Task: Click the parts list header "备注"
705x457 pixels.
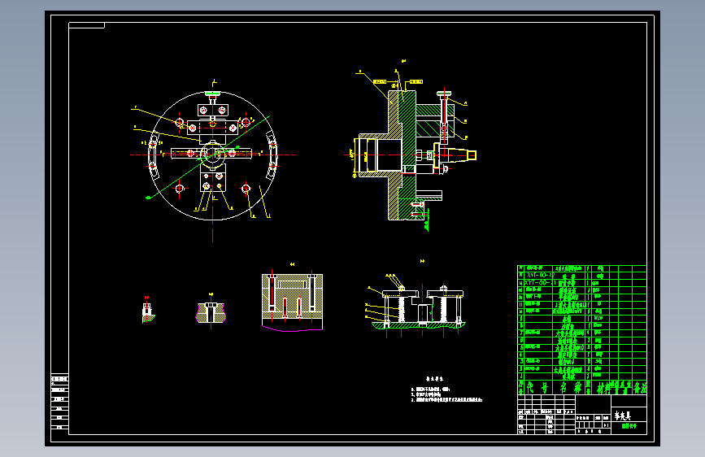Action: (x=640, y=387)
